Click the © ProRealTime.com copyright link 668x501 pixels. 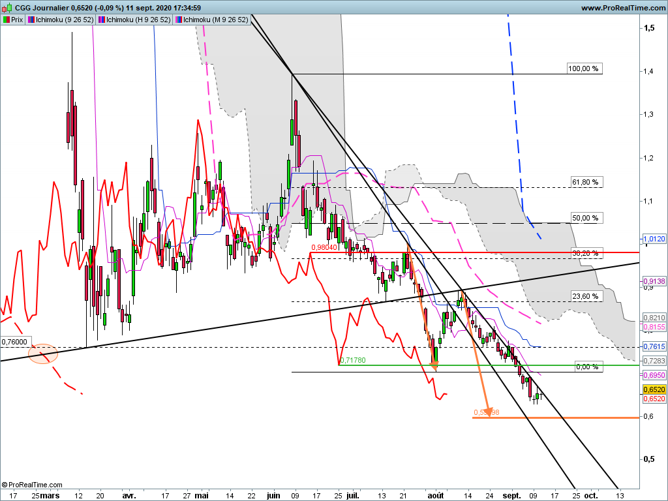(x=33, y=485)
